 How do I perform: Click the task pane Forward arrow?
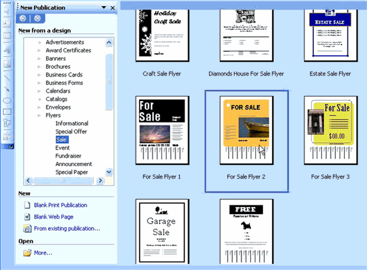[37, 19]
